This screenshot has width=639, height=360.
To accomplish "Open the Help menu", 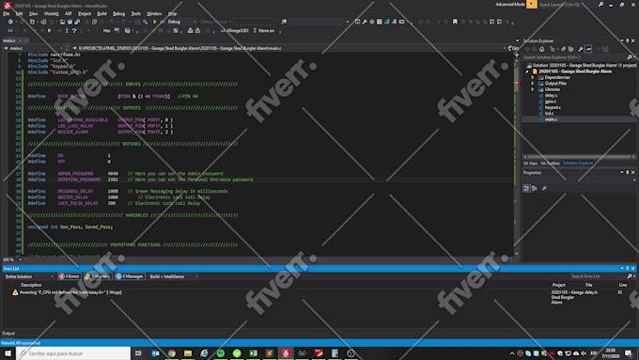I will [x=172, y=13].
